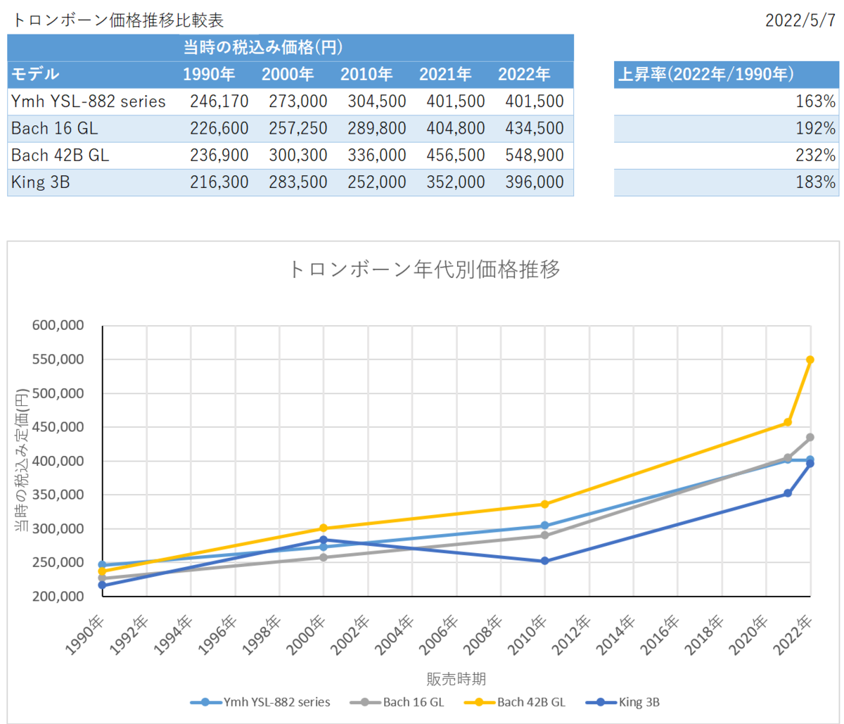Screen dimensions: 844x724
Task: Click cell value 283,500
Action: tap(298, 182)
